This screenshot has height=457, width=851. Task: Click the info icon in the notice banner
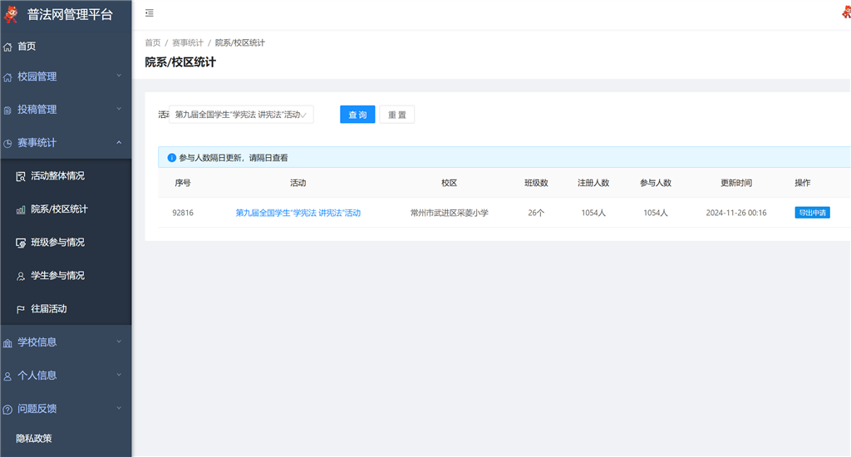(172, 157)
